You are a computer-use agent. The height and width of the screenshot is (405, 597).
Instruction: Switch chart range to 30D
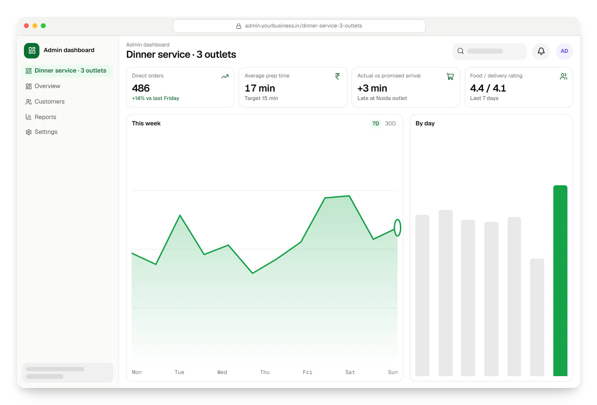click(390, 124)
